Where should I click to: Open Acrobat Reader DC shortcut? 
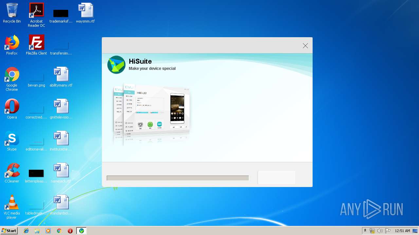pyautogui.click(x=36, y=15)
